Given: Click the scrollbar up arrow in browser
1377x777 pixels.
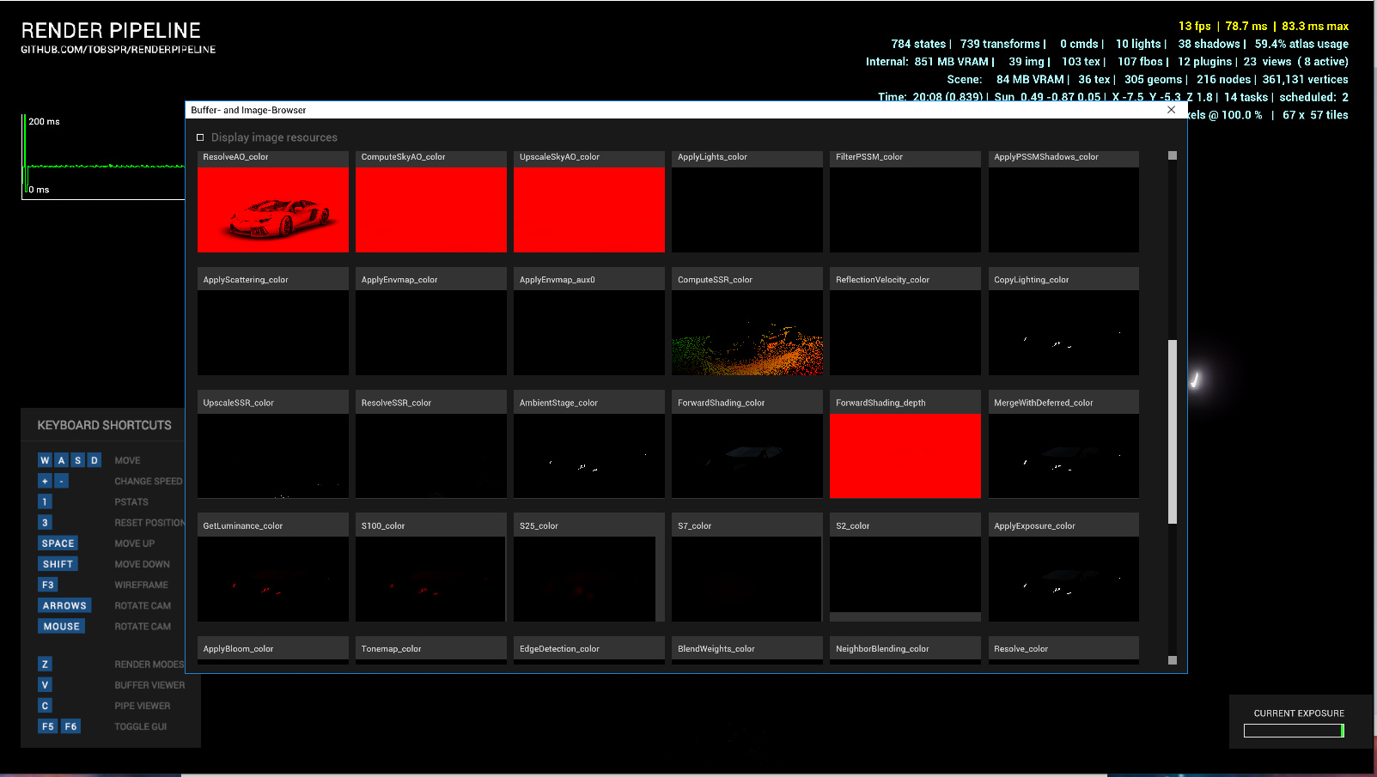Looking at the screenshot, I should click(x=1173, y=155).
